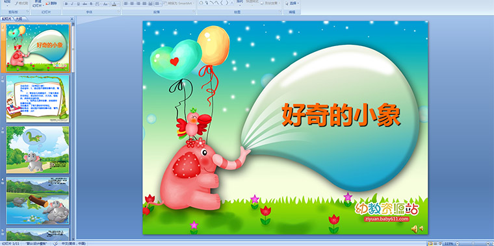494x246 pixels.
Task: Click the font color A icon
Action: [114, 4]
